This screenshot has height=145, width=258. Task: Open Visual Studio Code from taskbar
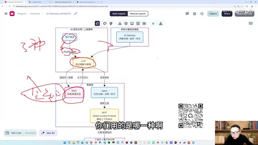(x=104, y=143)
